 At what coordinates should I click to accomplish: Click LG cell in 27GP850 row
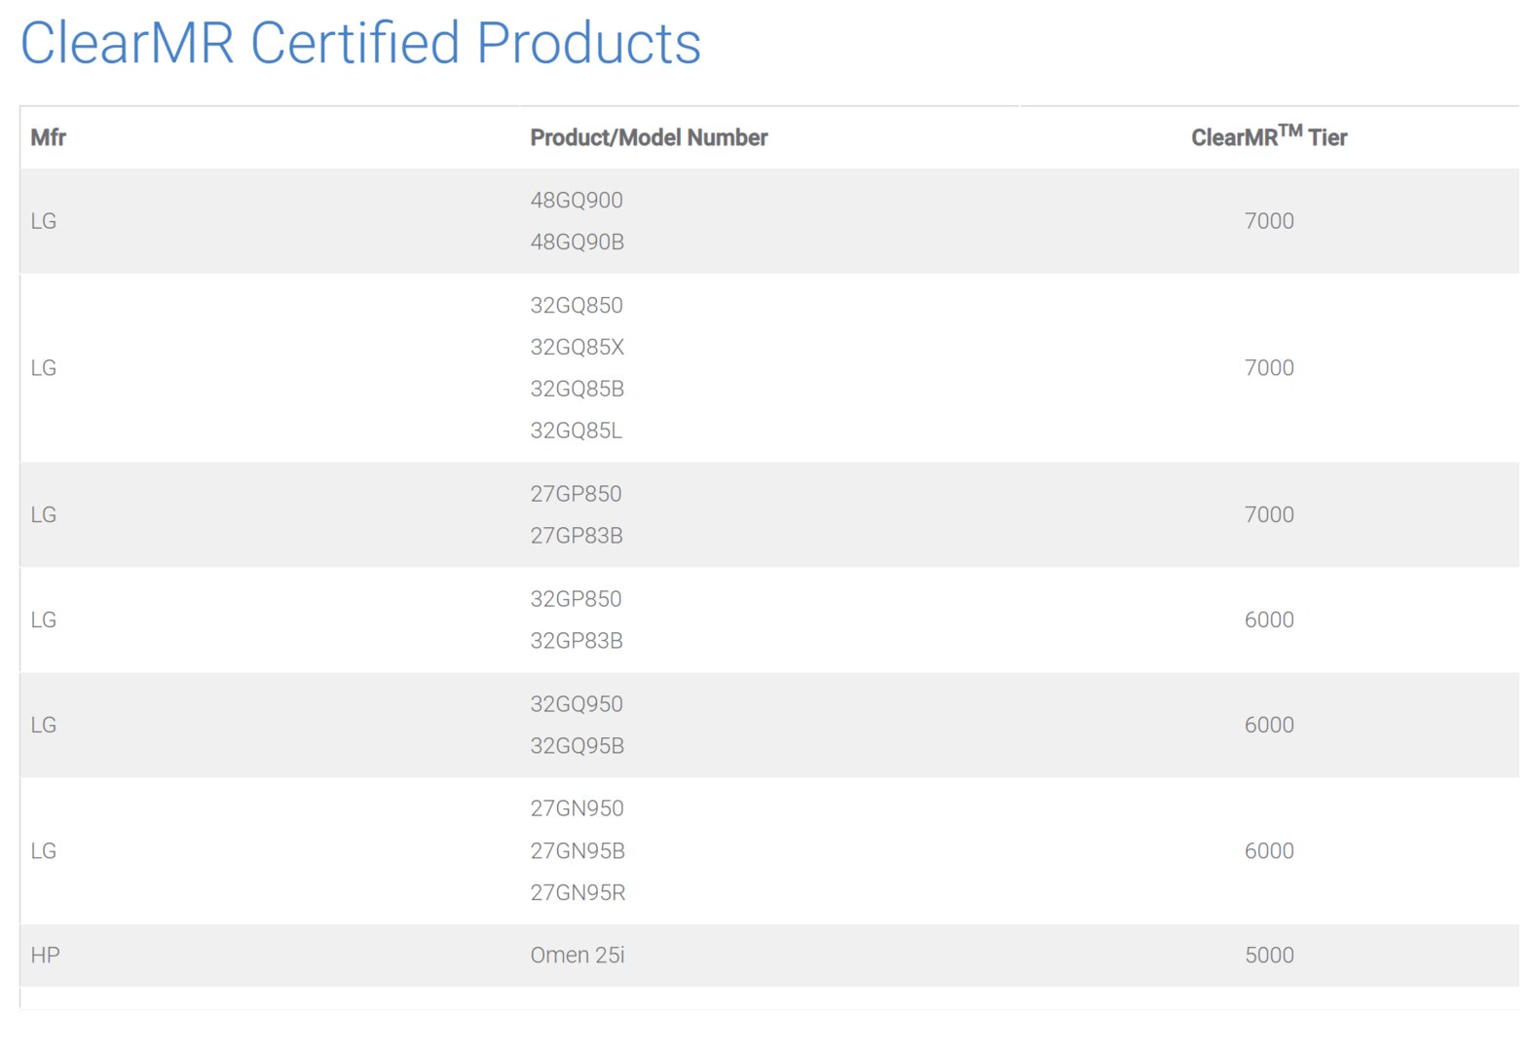coord(44,515)
